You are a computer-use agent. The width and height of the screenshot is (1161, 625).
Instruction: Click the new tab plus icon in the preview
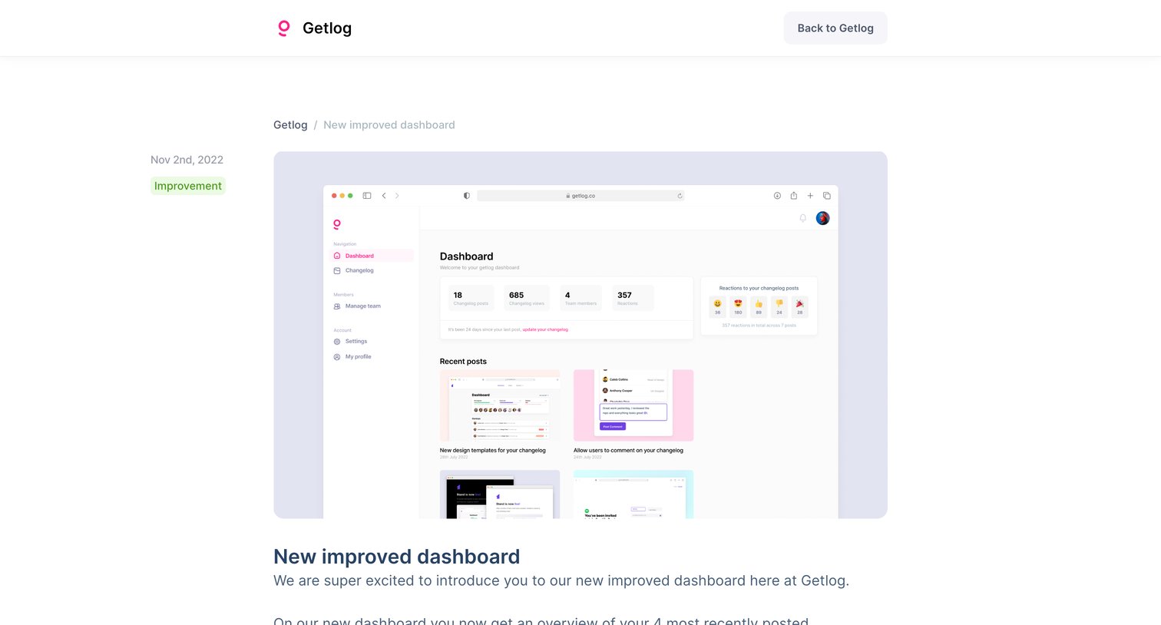pyautogui.click(x=810, y=196)
